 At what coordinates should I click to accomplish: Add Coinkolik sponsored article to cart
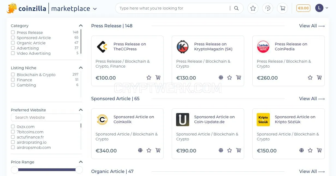tap(158, 151)
